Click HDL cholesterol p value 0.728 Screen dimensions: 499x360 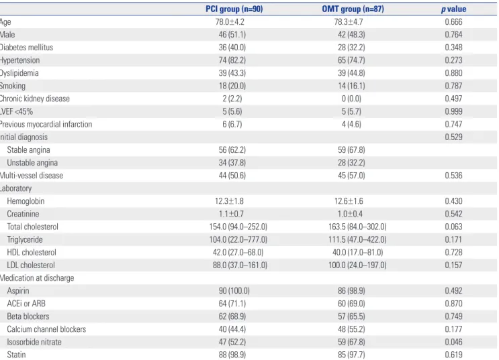coord(453,252)
